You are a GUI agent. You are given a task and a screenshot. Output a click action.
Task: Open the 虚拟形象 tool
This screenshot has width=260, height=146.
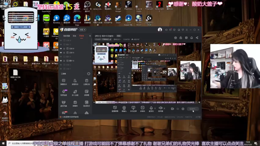(63, 103)
